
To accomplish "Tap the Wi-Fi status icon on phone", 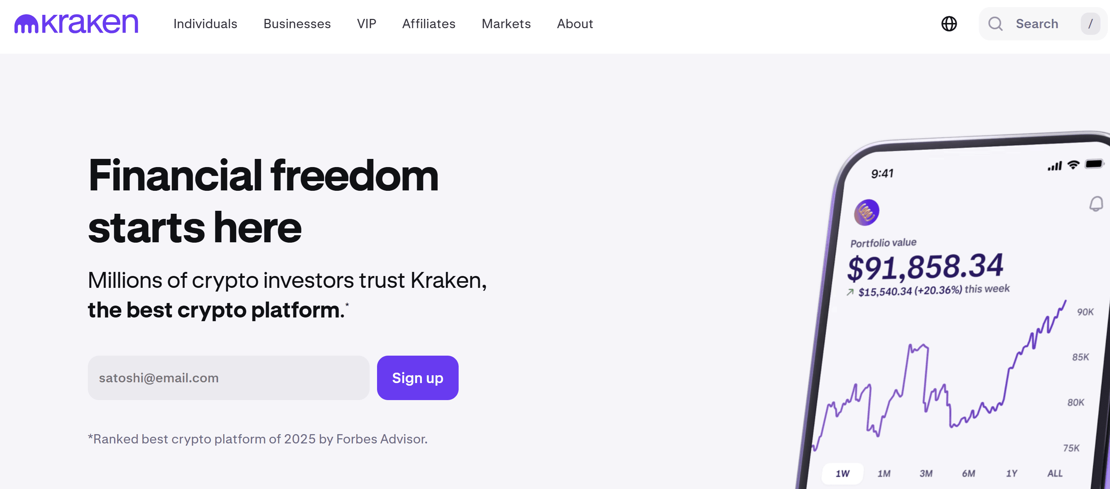I will 1073,165.
